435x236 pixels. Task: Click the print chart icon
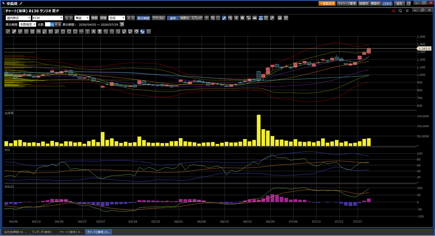[279, 18]
